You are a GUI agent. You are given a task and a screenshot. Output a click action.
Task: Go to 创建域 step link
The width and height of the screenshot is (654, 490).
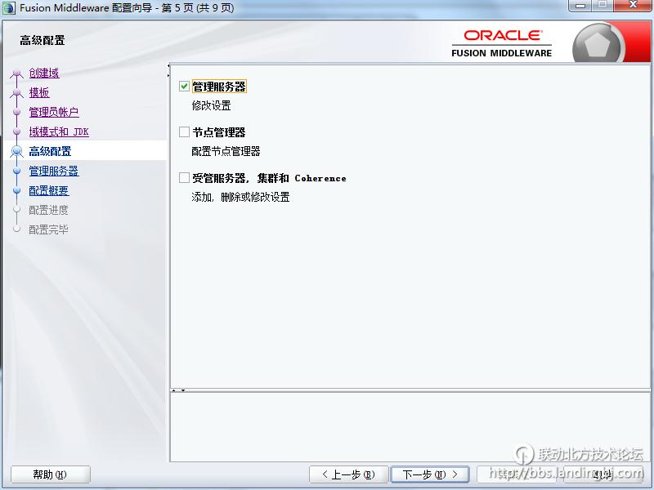pos(44,73)
